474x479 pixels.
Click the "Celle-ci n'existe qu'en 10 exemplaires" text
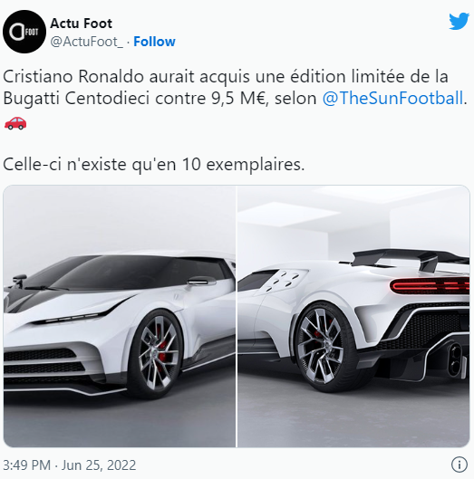pos(154,165)
